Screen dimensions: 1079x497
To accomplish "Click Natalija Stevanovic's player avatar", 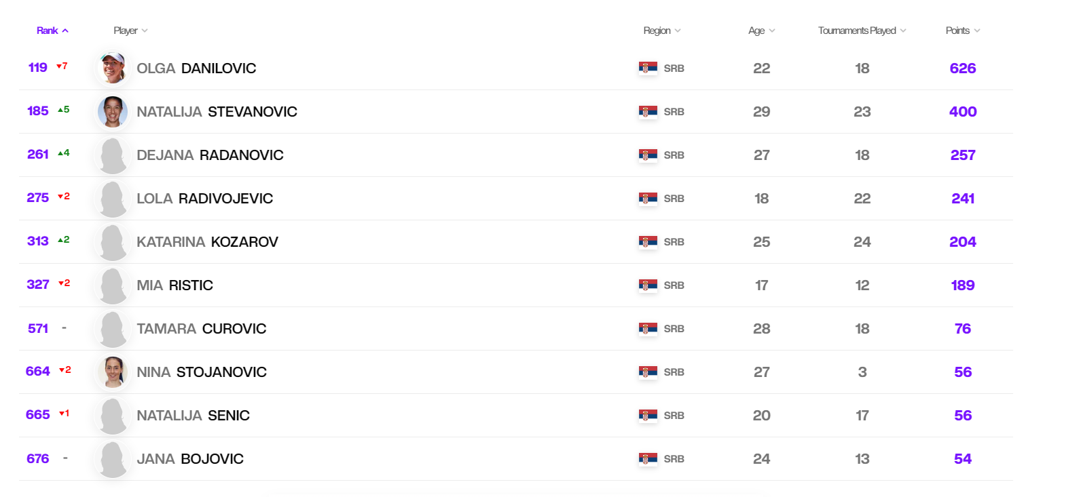I will (x=113, y=112).
